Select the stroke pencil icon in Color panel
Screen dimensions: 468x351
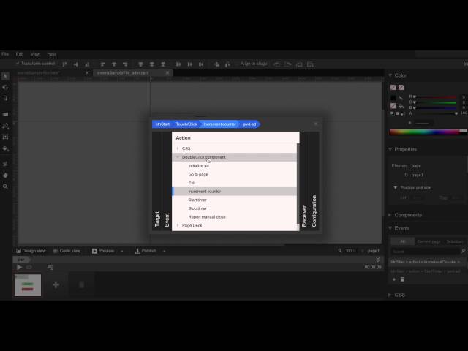click(x=401, y=98)
